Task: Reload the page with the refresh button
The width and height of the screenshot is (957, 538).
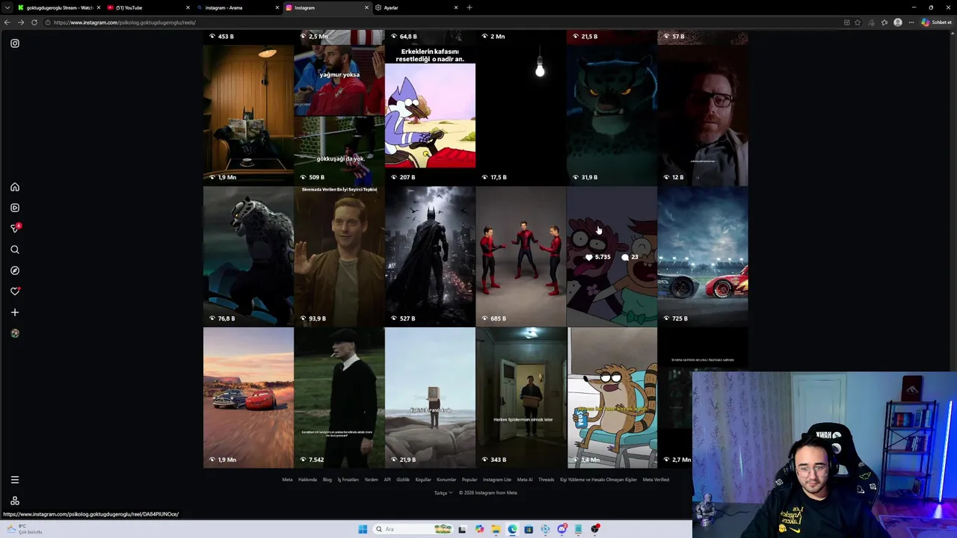Action: click(x=34, y=22)
